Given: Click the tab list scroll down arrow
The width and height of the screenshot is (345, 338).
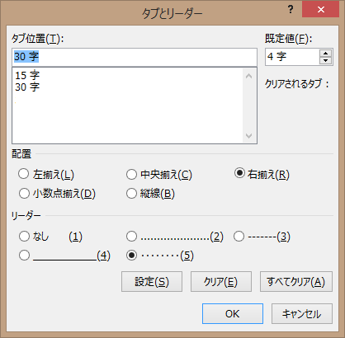Looking at the screenshot, I should click(x=248, y=135).
